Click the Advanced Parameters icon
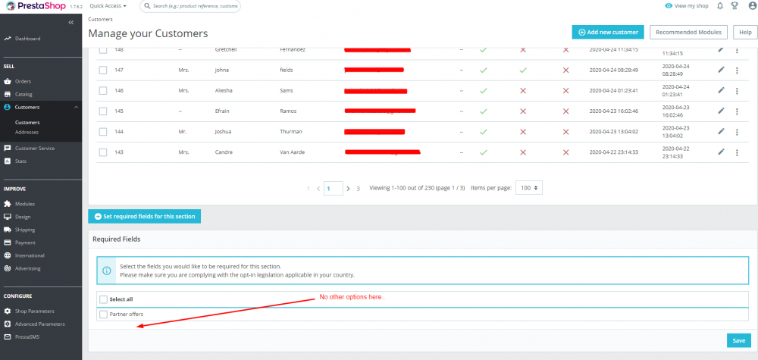 click(8, 324)
